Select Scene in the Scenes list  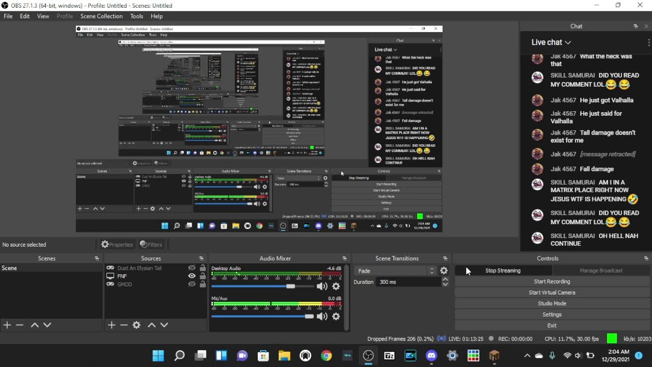click(51, 268)
